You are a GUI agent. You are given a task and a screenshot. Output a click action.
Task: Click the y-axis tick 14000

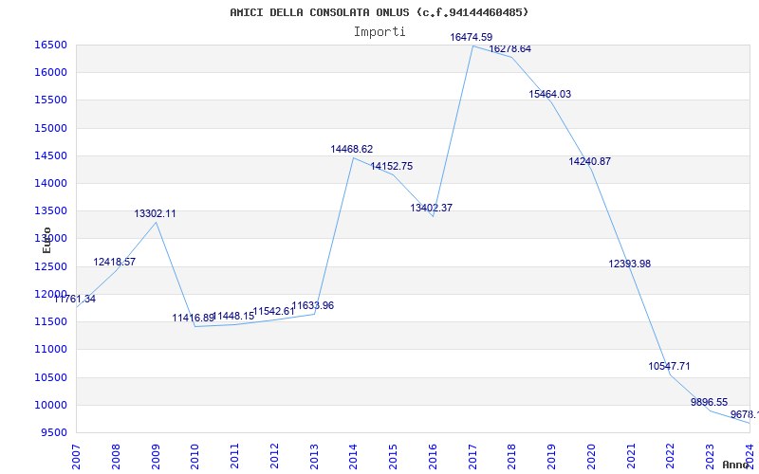(x=50, y=183)
